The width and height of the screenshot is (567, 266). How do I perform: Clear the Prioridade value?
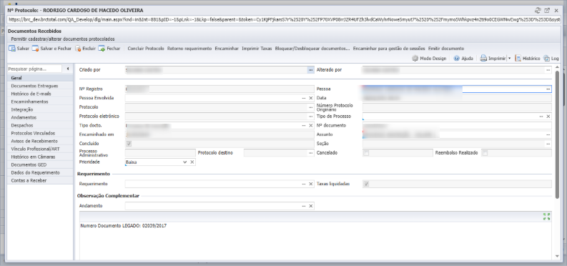192,162
